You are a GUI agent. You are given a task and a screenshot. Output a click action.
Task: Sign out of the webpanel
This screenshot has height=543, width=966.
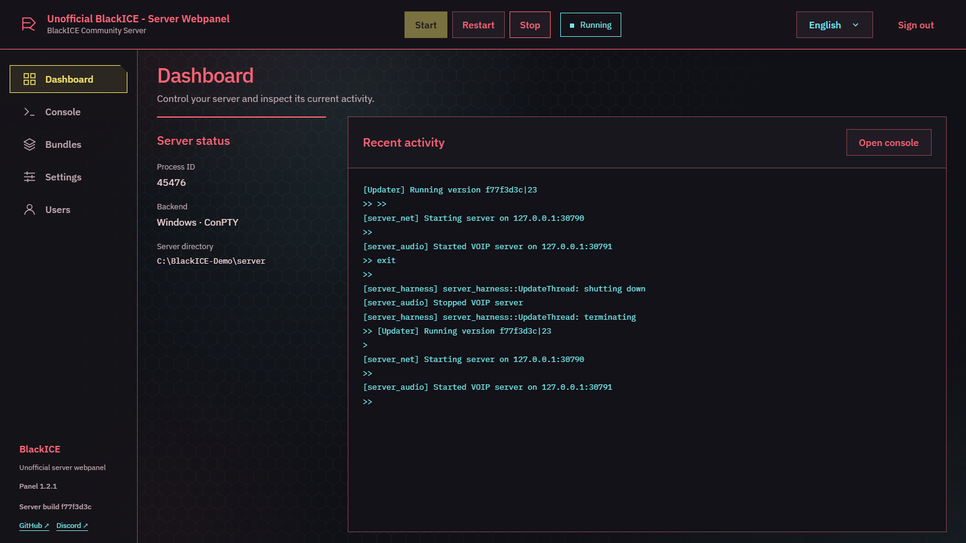[916, 25]
